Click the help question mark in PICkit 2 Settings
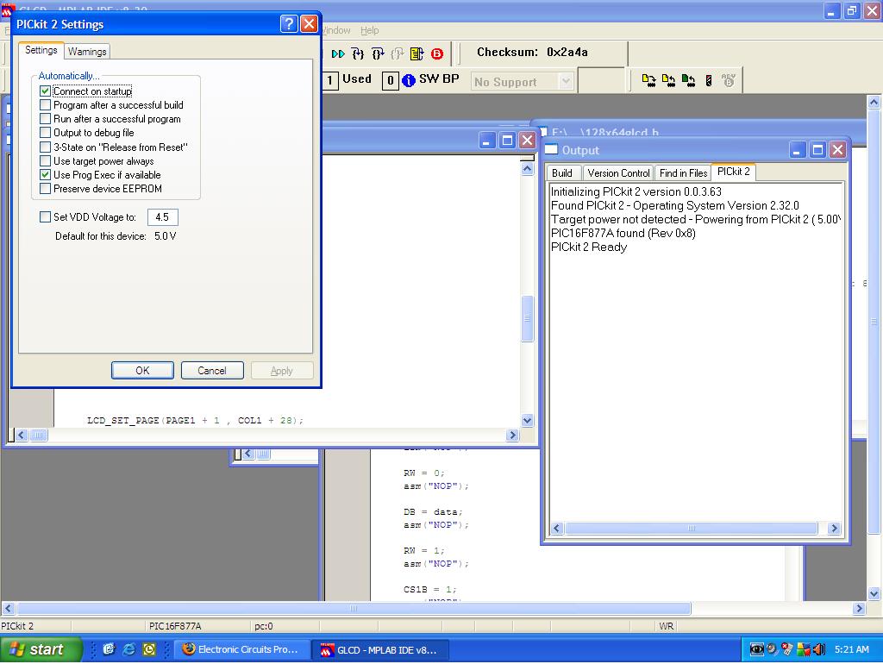Screen dimensions: 883x664 tap(288, 23)
